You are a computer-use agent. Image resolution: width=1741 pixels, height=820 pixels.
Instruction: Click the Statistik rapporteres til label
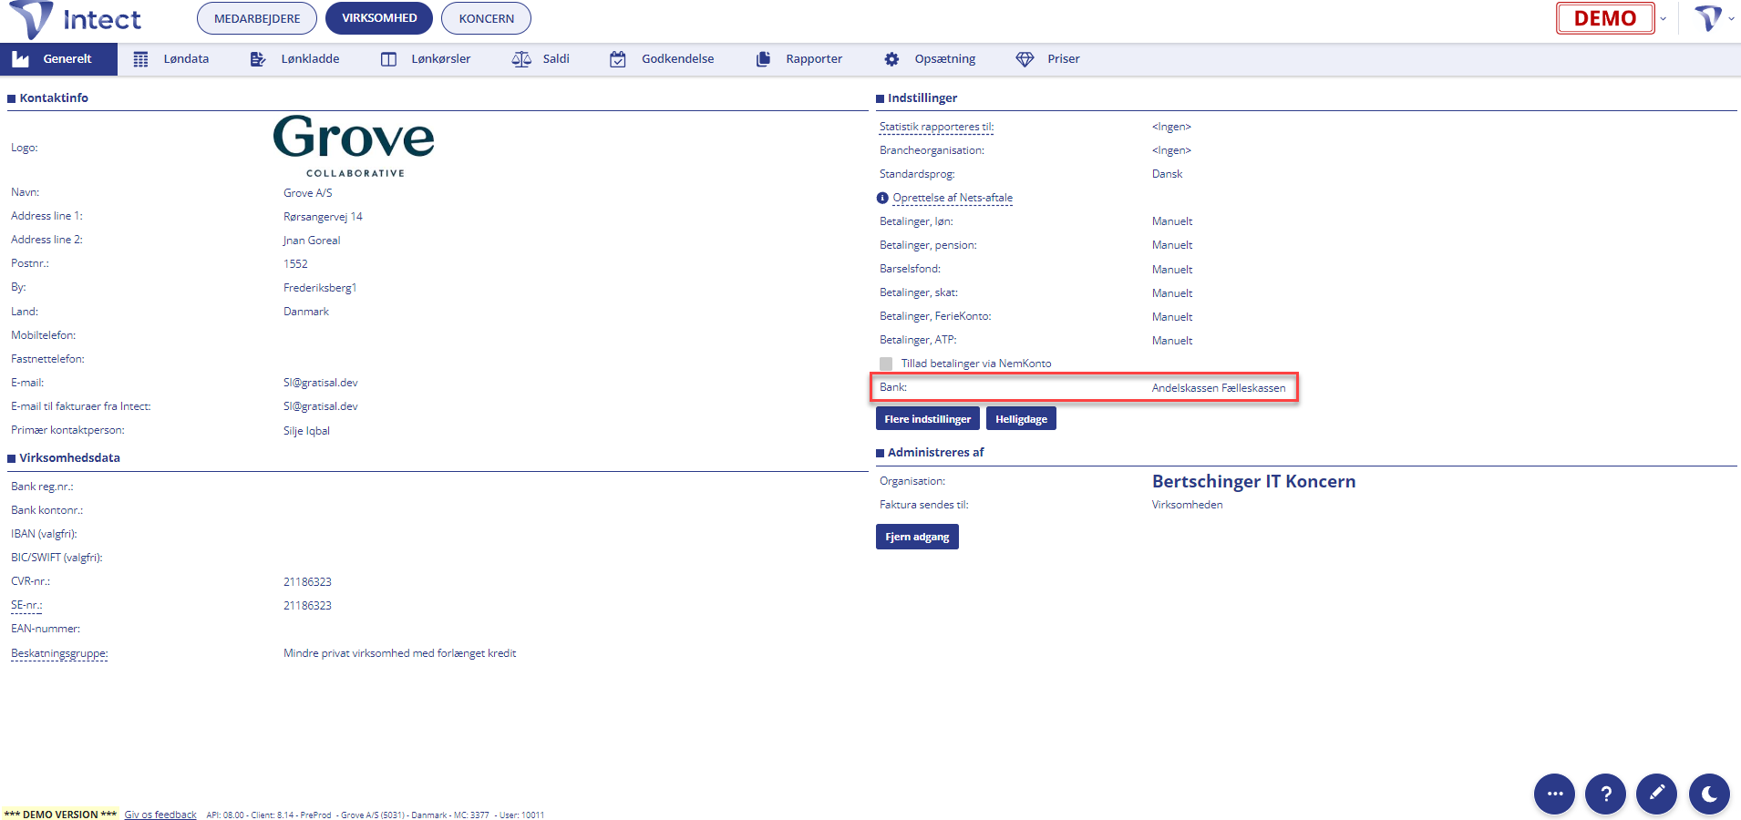point(936,127)
